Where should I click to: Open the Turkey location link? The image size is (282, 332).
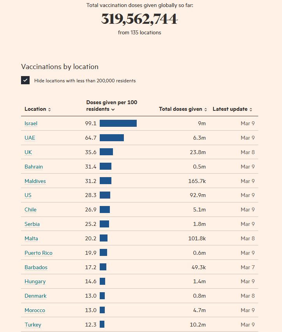click(x=33, y=325)
